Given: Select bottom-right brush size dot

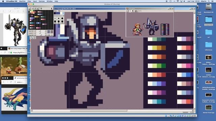Looking at the screenshot, I should click(62, 22).
